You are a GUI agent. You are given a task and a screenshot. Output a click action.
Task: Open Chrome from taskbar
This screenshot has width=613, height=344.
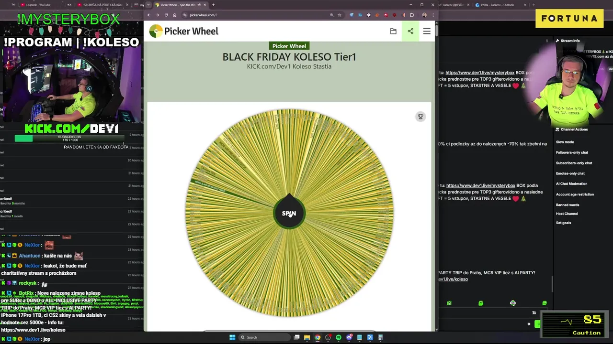coord(318,337)
